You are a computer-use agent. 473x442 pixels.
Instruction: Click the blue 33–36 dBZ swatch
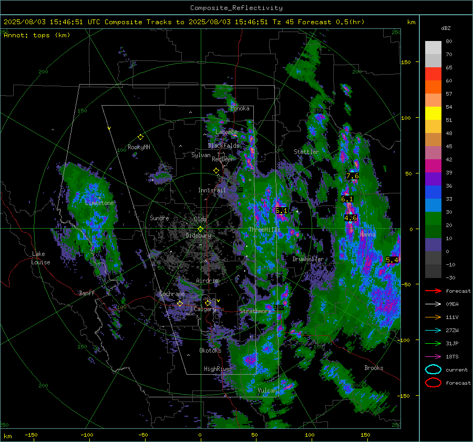click(433, 192)
